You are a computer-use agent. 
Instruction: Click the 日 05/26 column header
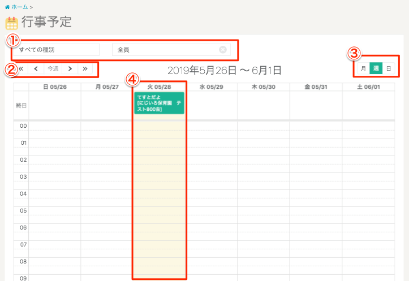55,87
